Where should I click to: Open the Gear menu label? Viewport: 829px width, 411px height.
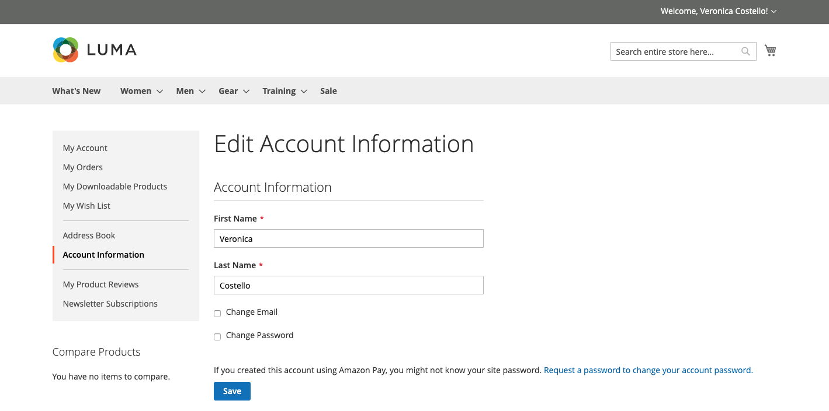(228, 91)
